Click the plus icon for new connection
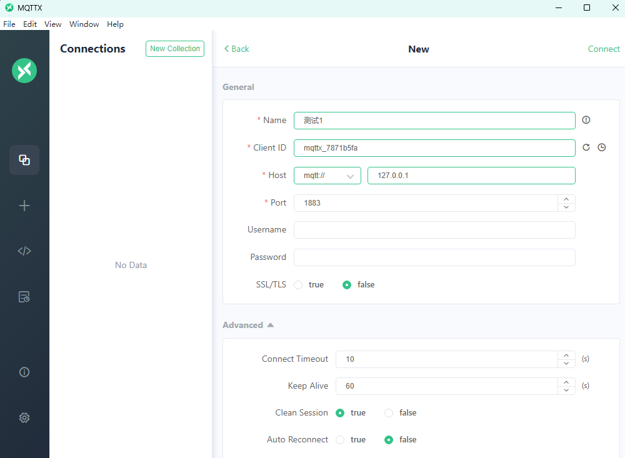The height and width of the screenshot is (458, 625). (24, 206)
